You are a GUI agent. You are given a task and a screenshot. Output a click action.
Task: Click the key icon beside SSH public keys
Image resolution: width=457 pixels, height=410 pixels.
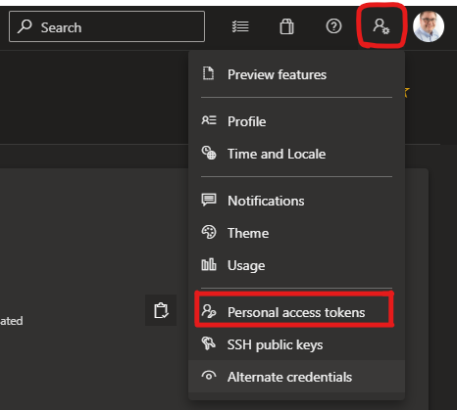click(209, 343)
